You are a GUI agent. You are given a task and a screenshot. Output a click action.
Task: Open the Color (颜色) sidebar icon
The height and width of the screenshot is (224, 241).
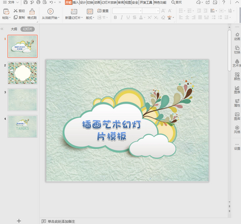point(237,76)
